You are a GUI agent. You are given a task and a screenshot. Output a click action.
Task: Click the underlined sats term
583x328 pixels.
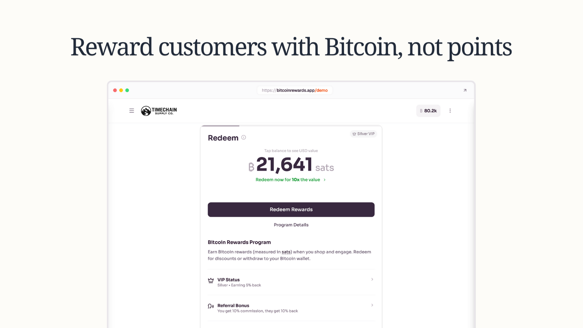click(x=286, y=252)
